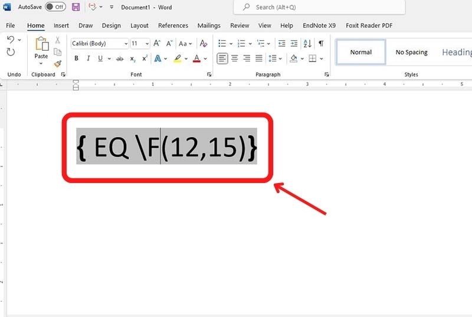Viewport: 472px width, 317px height.
Task: Click Decrease Font Size icon
Action: click(x=169, y=43)
